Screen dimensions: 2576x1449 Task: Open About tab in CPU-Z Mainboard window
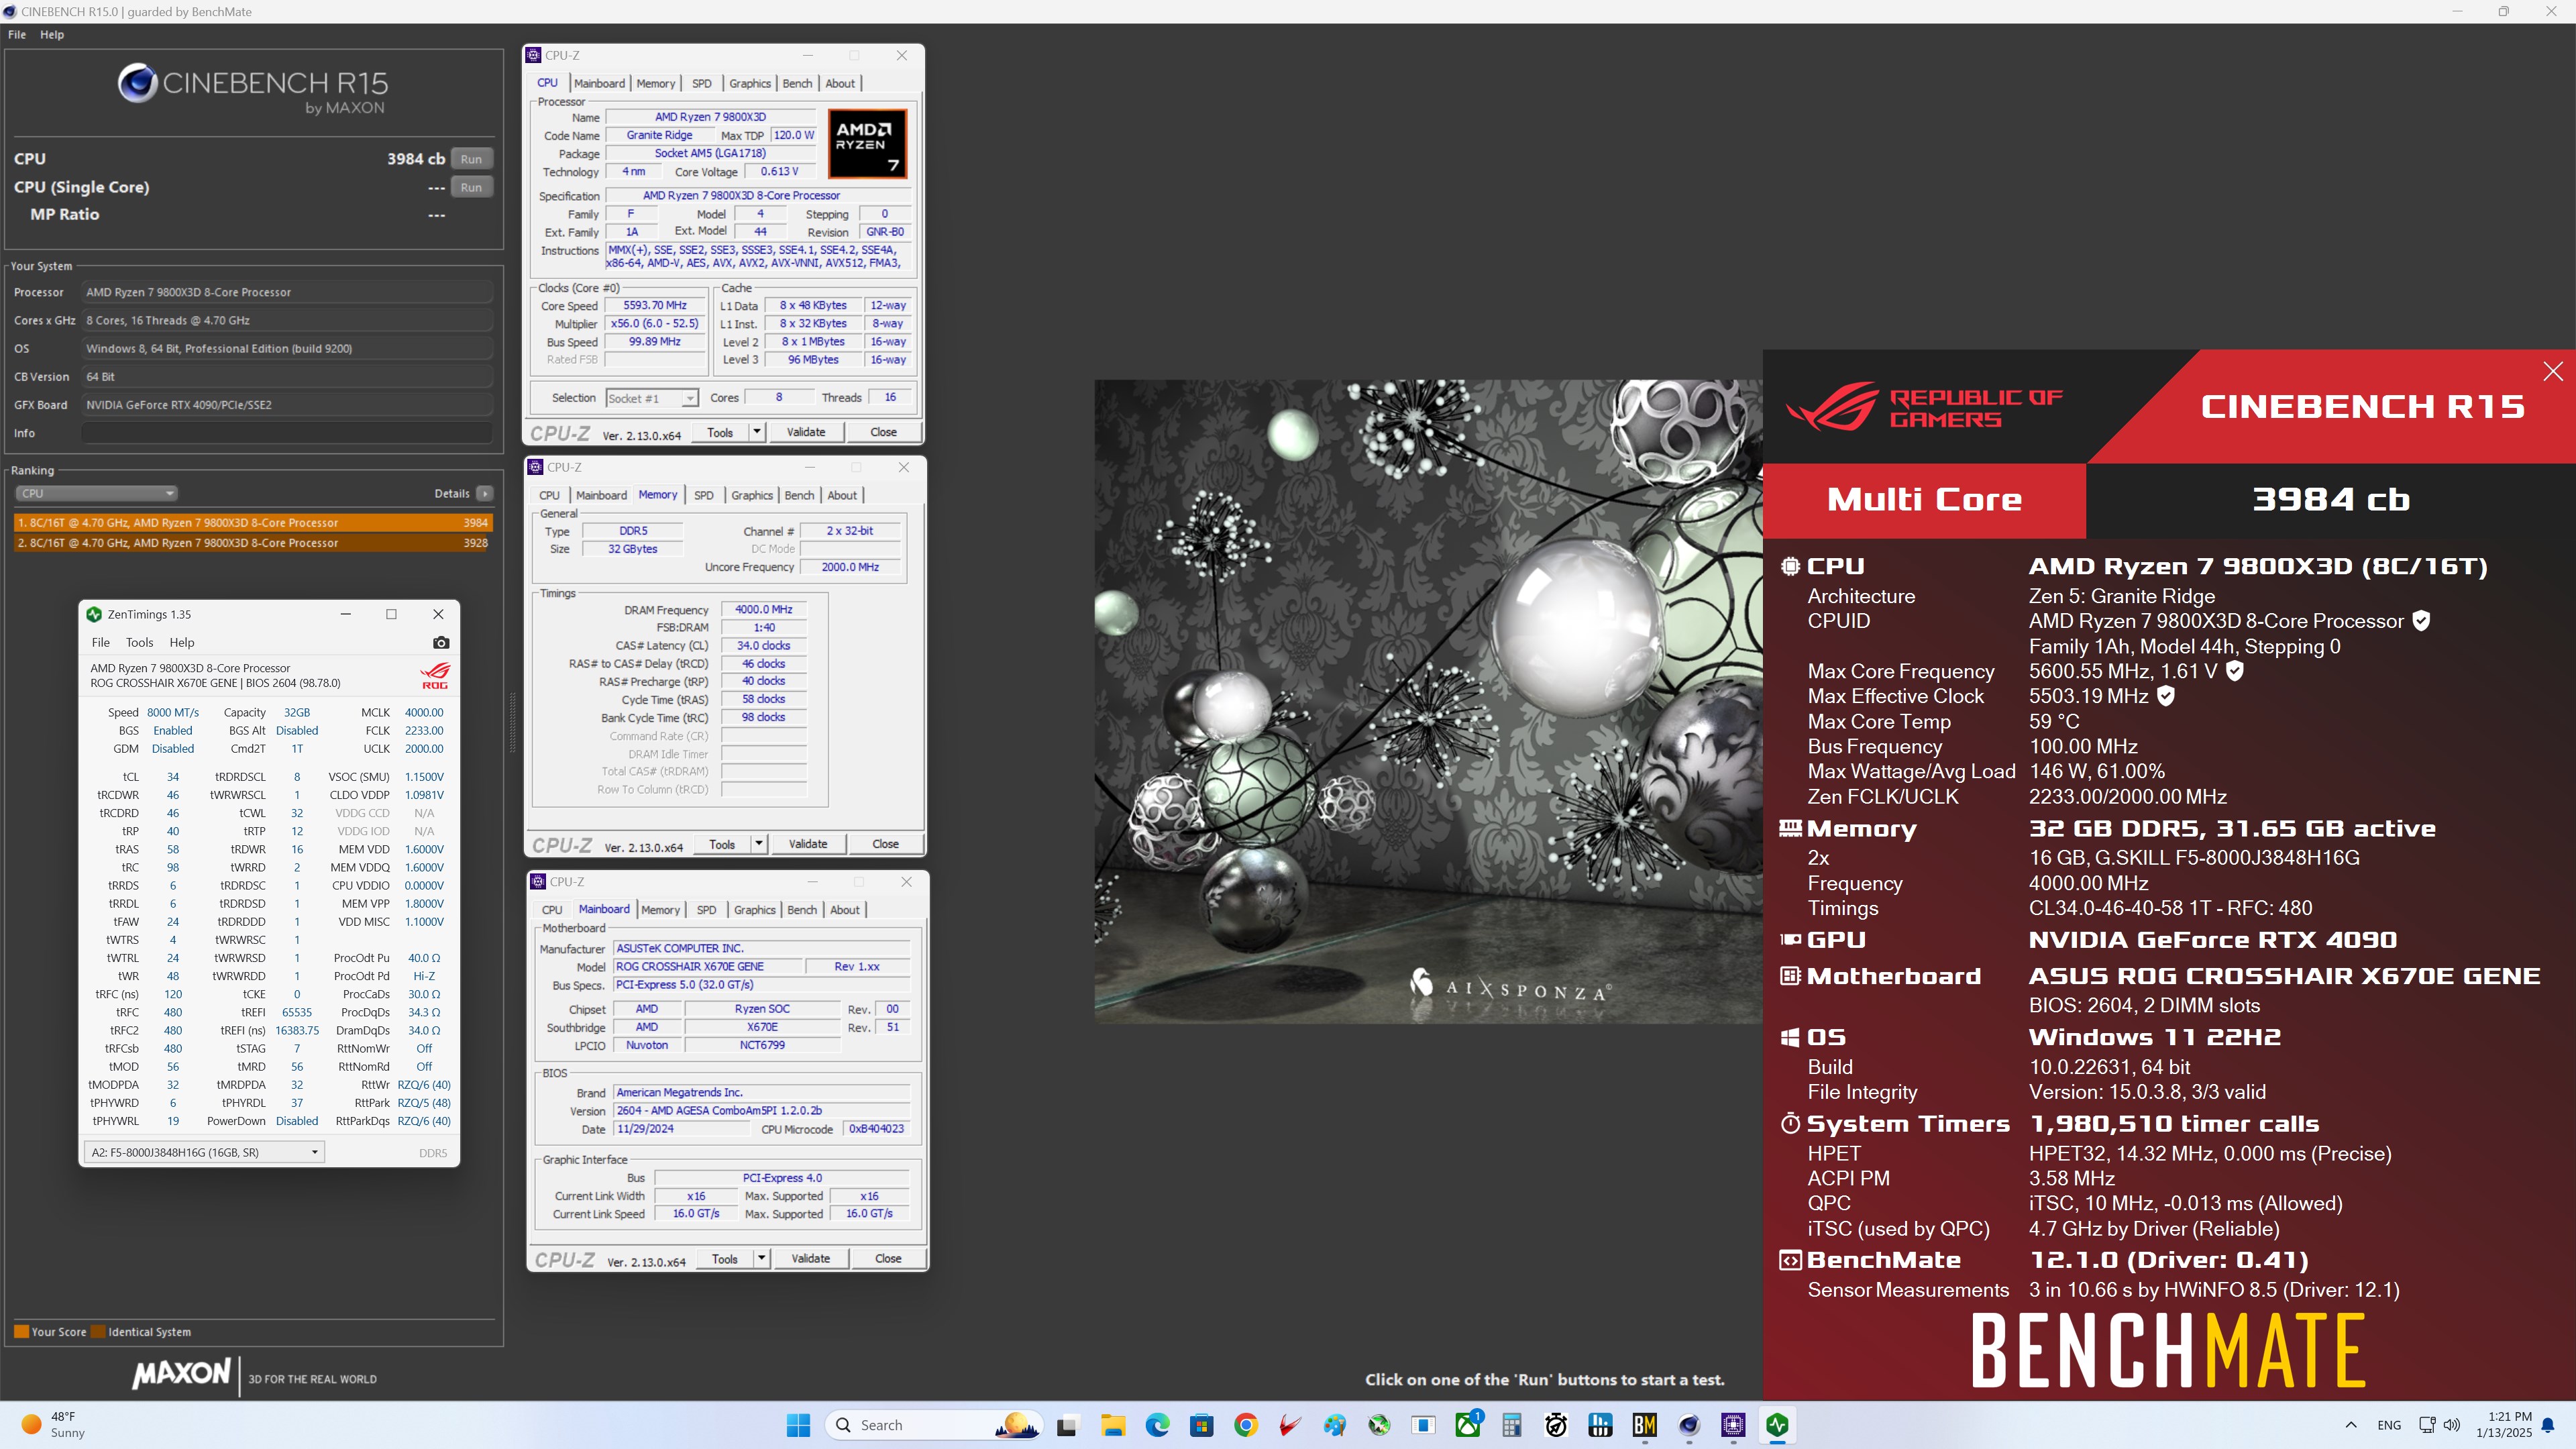[845, 910]
